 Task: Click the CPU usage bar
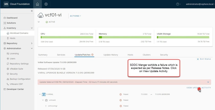tap(67, 37)
